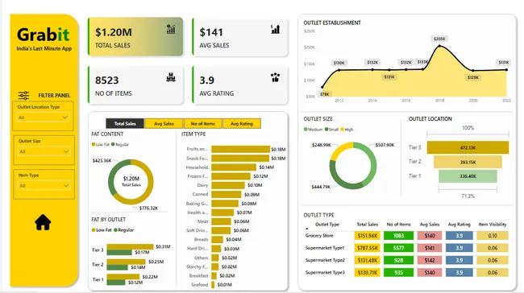Screen dimensions: 524x293
Task: Click the Tier 2 Low Fat bar $0.25M
Action: [x=126, y=262]
